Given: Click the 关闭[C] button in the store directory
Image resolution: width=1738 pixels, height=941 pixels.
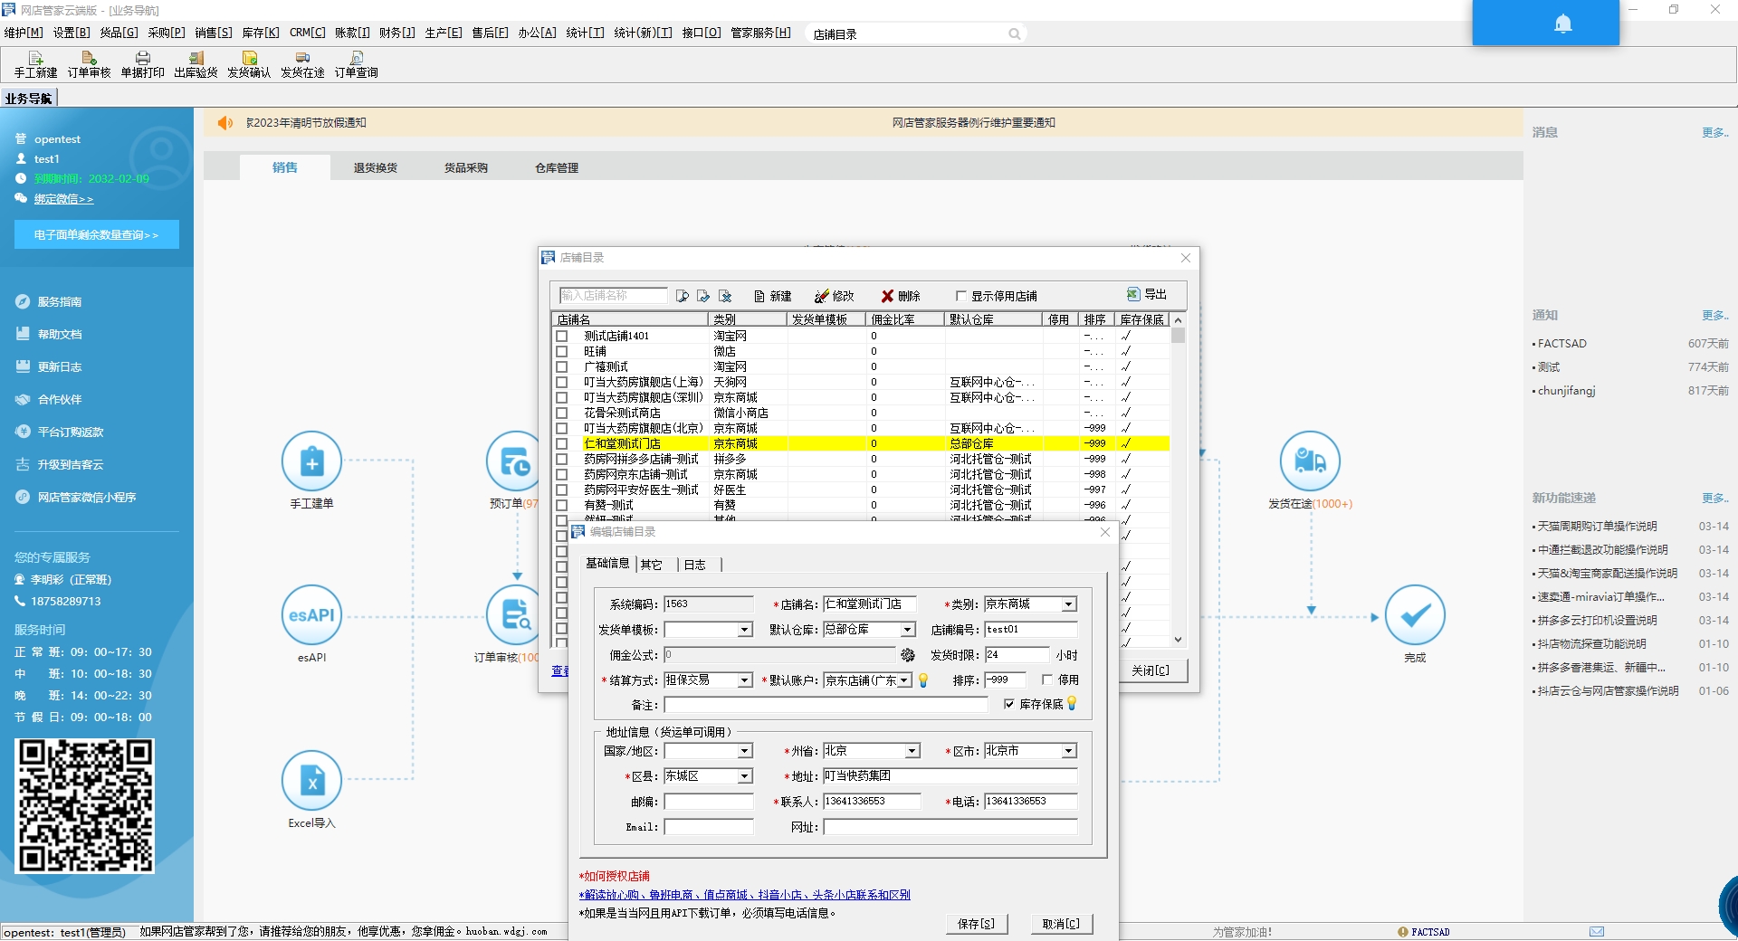Looking at the screenshot, I should pyautogui.click(x=1151, y=670).
